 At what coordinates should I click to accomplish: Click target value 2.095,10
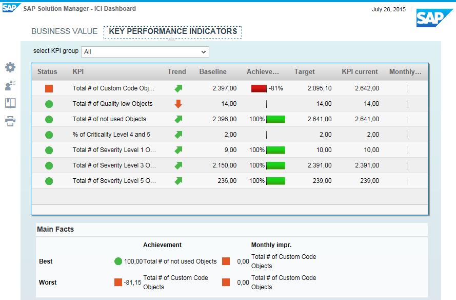click(x=320, y=88)
